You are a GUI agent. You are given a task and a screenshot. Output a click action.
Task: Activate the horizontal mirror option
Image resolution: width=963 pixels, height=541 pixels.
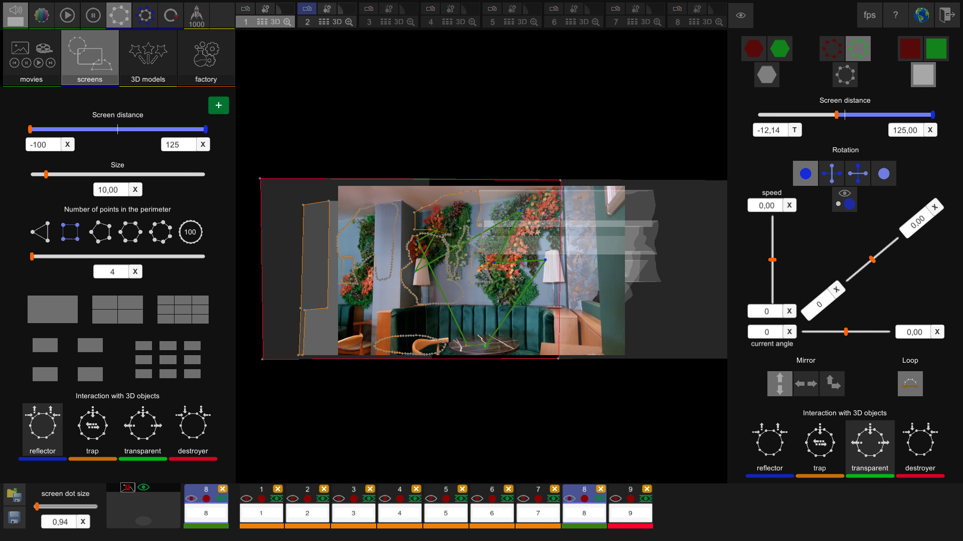tap(806, 383)
